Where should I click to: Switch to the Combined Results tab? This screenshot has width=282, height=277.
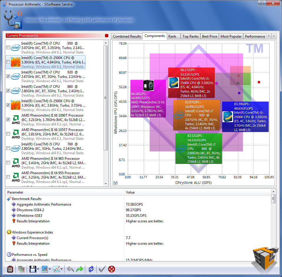[127, 36]
